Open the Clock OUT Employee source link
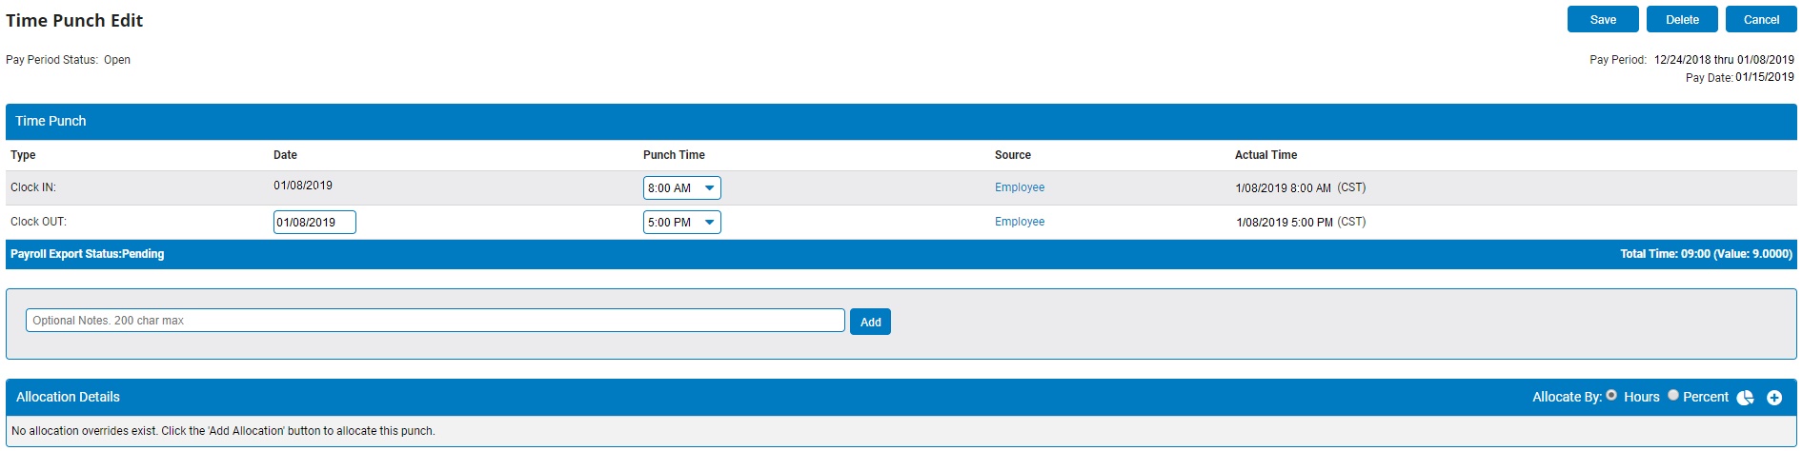1802x451 pixels. click(x=1020, y=222)
